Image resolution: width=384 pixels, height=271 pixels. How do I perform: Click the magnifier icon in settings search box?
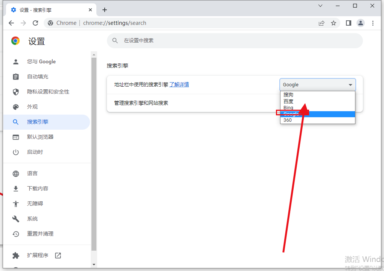tap(115, 40)
